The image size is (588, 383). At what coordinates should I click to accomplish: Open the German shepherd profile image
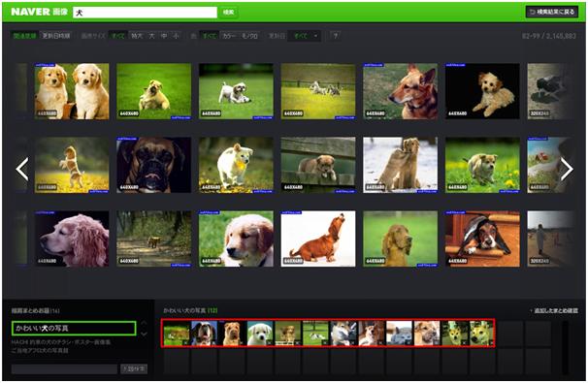click(400, 91)
